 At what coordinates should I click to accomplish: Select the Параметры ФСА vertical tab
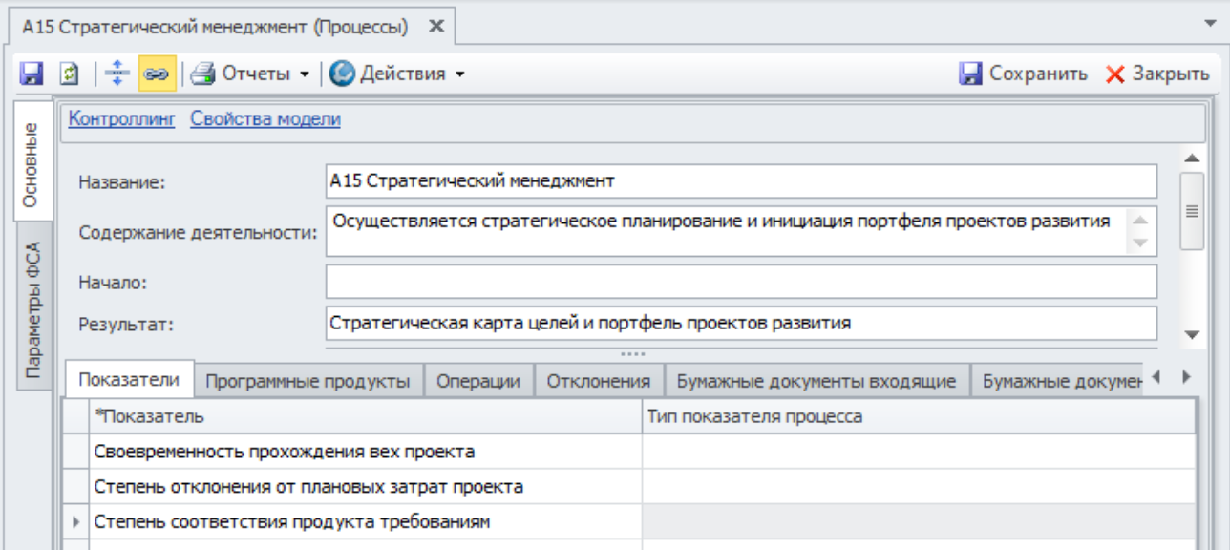coord(32,309)
